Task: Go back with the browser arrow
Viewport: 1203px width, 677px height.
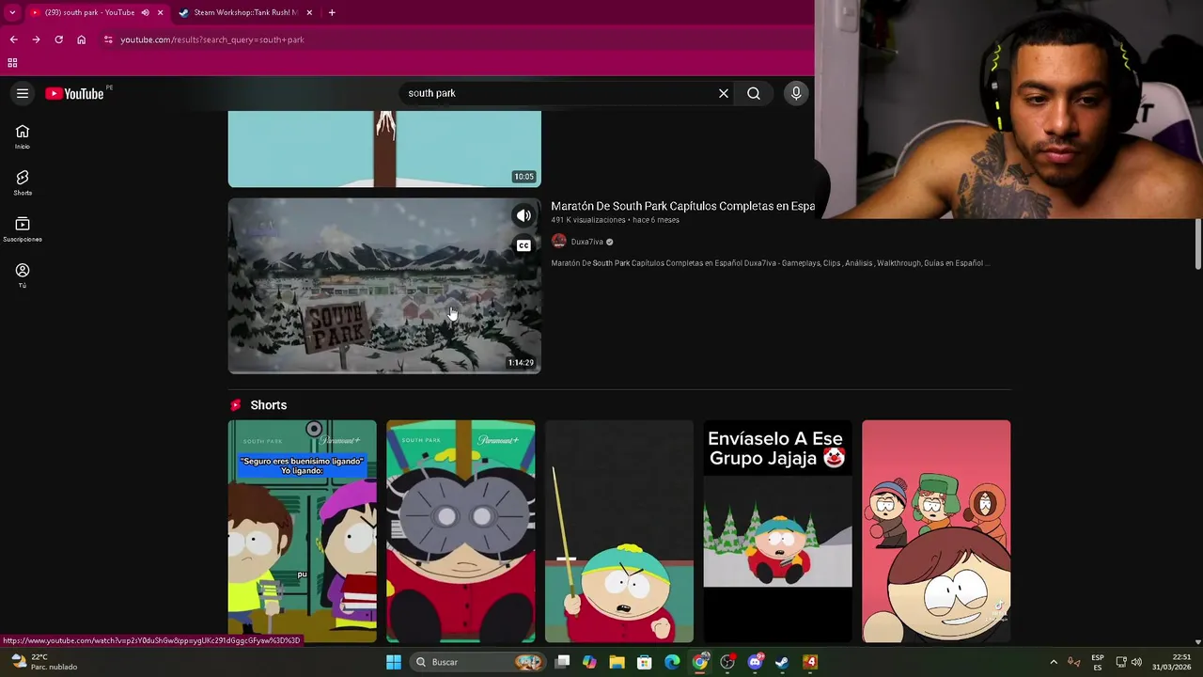Action: coord(13,39)
